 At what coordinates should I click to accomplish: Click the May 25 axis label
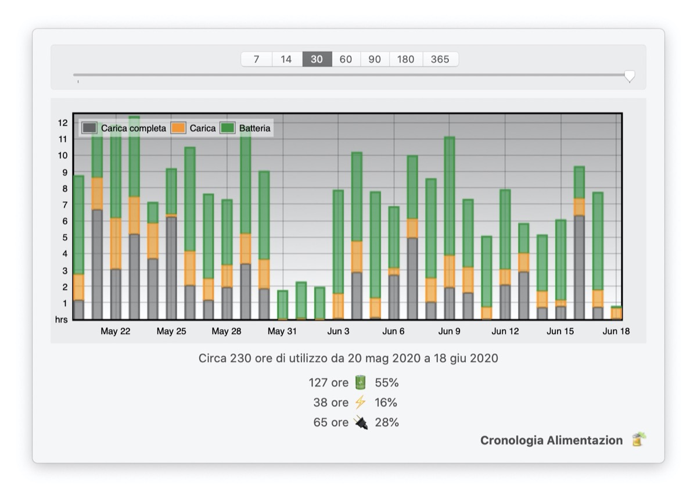(x=171, y=331)
